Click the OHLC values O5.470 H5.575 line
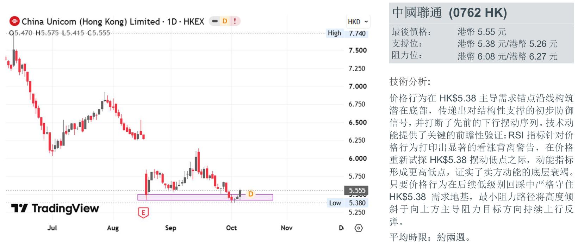The width and height of the screenshot is (584, 248). pos(60,33)
